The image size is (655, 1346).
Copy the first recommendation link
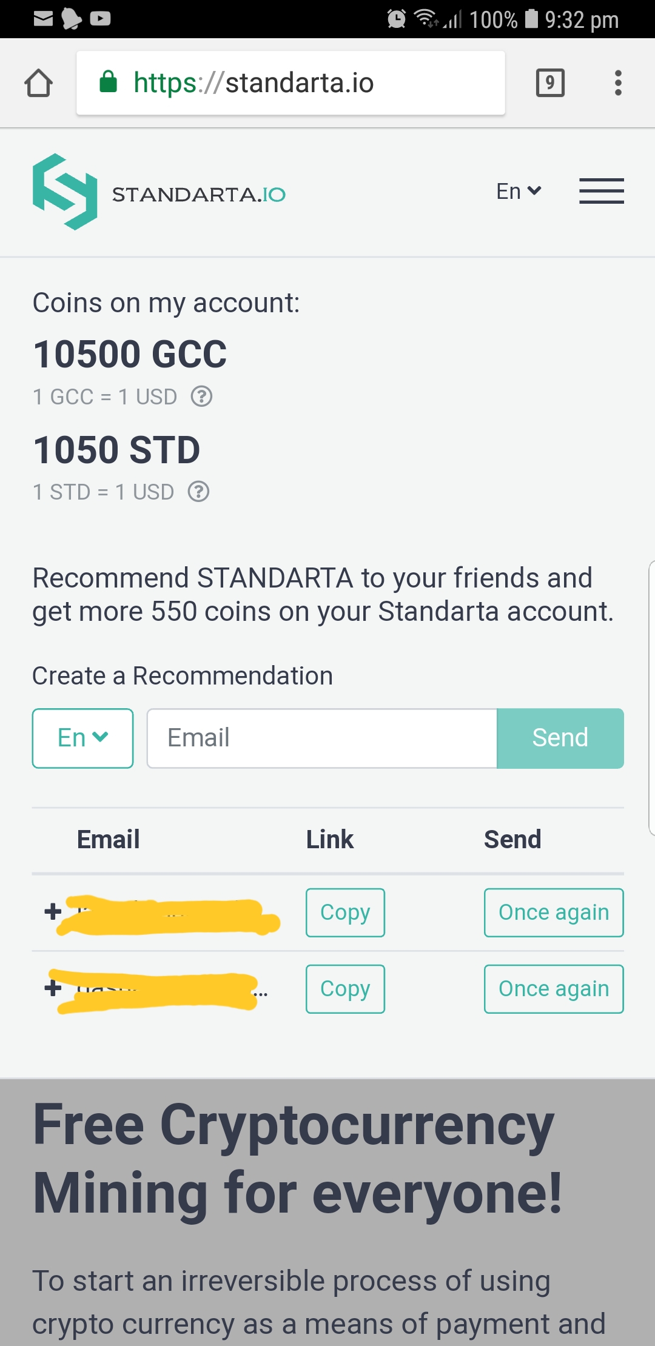345,912
